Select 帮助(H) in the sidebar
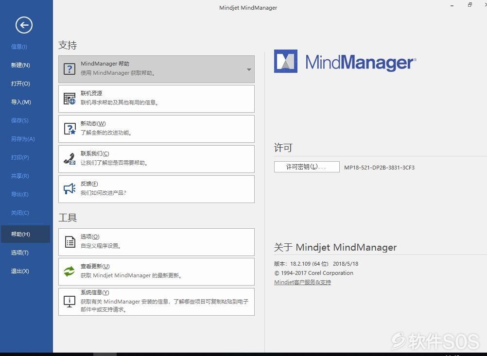This screenshot has height=356, width=487. (x=25, y=234)
